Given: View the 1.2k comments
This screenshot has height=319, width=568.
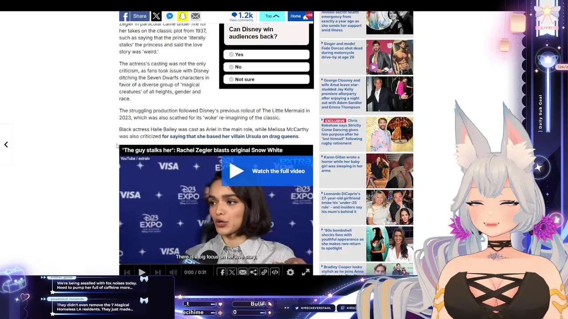Looking at the screenshot, I should (242, 16).
